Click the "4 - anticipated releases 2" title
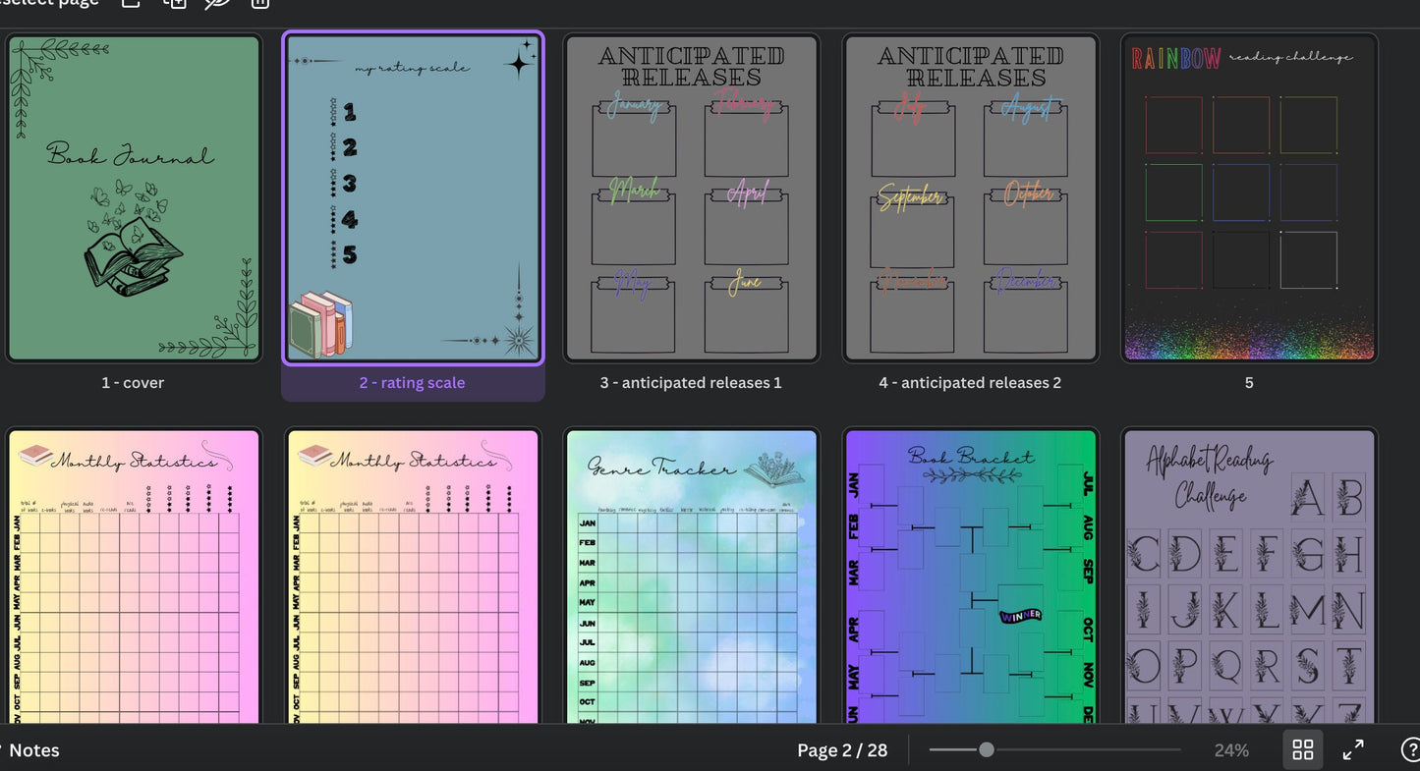 970,383
